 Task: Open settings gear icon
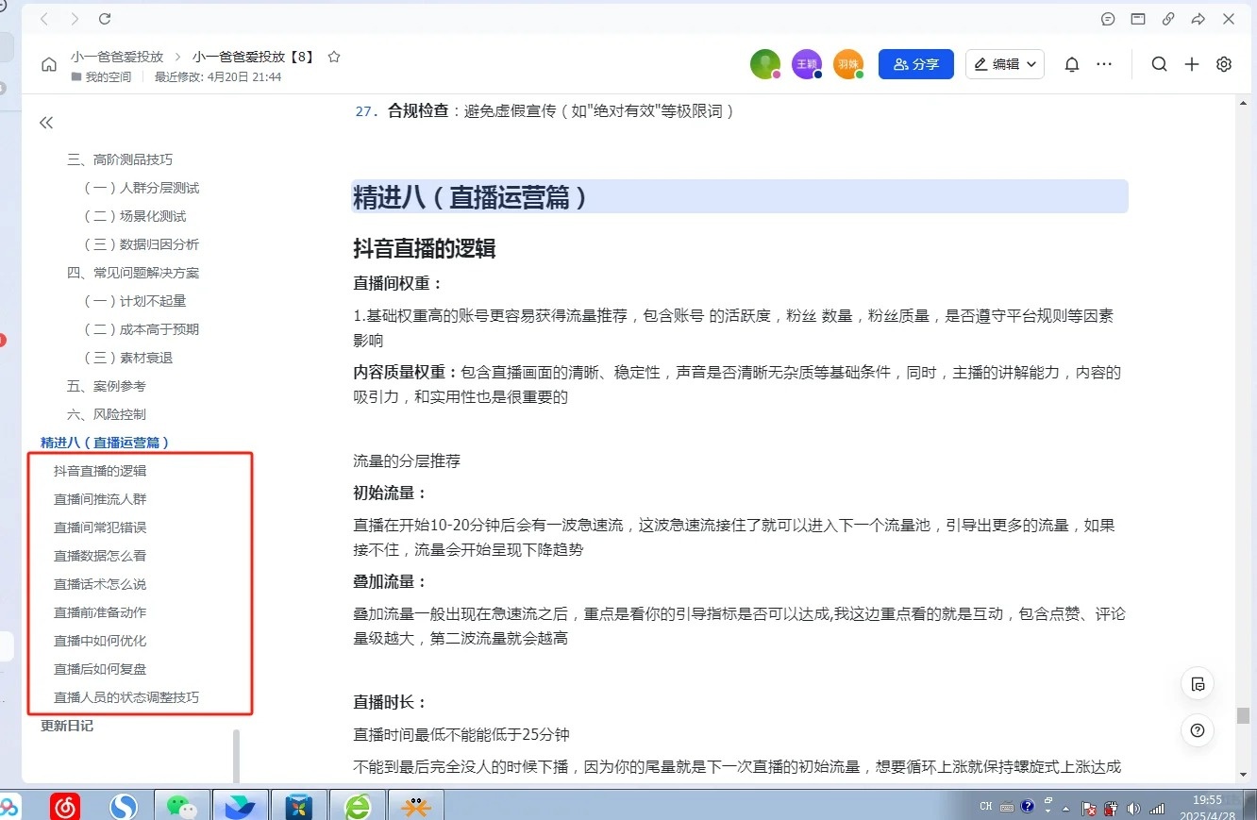[x=1224, y=64]
